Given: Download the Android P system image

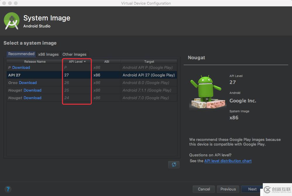Looking at the screenshot, I should pyautogui.click(x=21, y=67).
